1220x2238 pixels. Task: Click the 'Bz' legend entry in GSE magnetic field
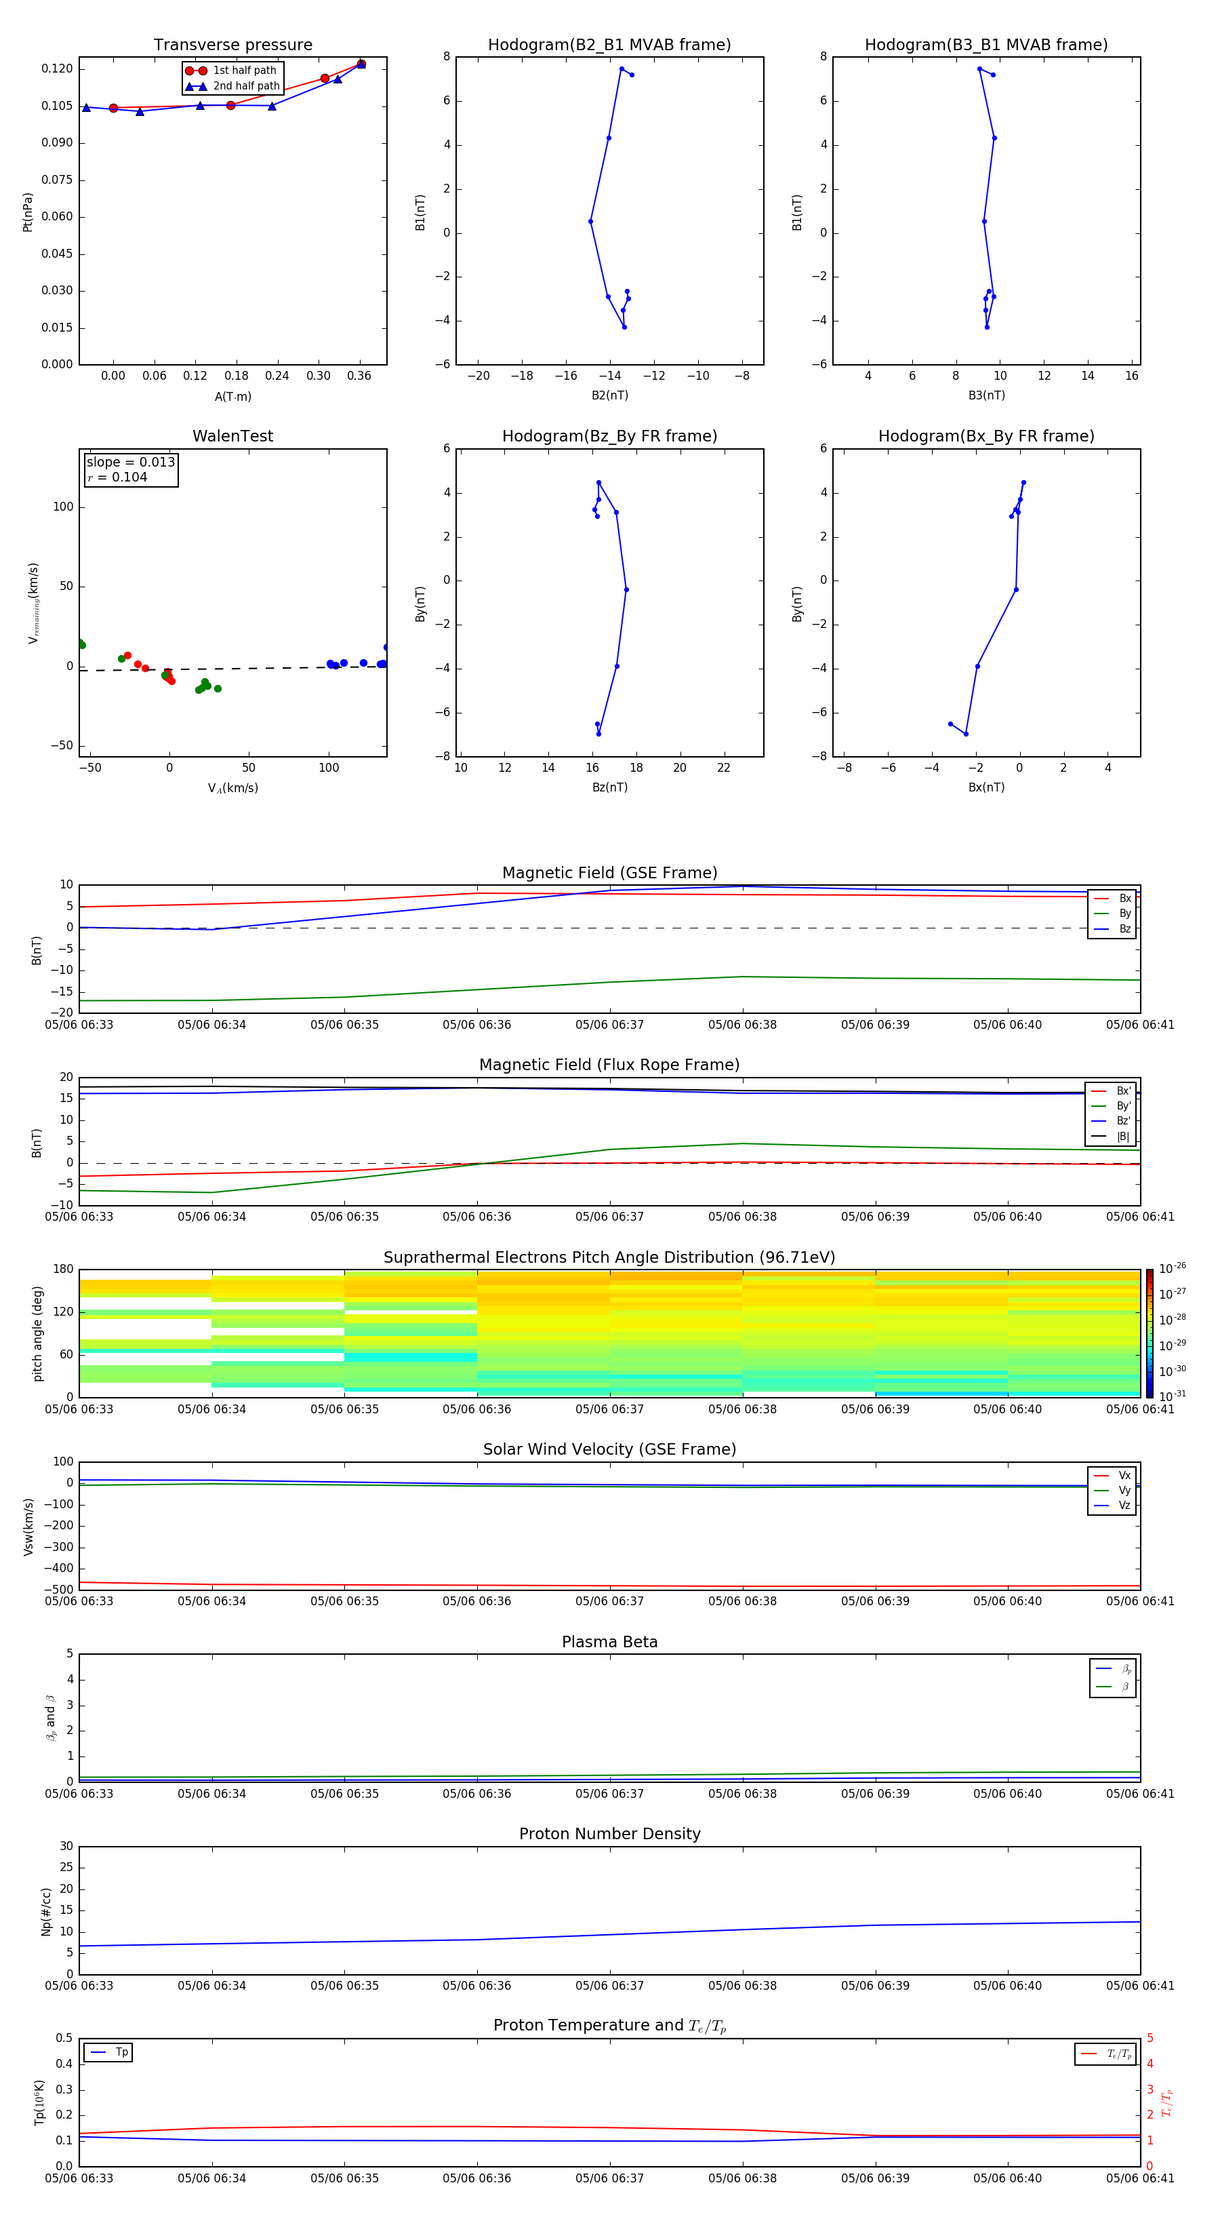1112,928
